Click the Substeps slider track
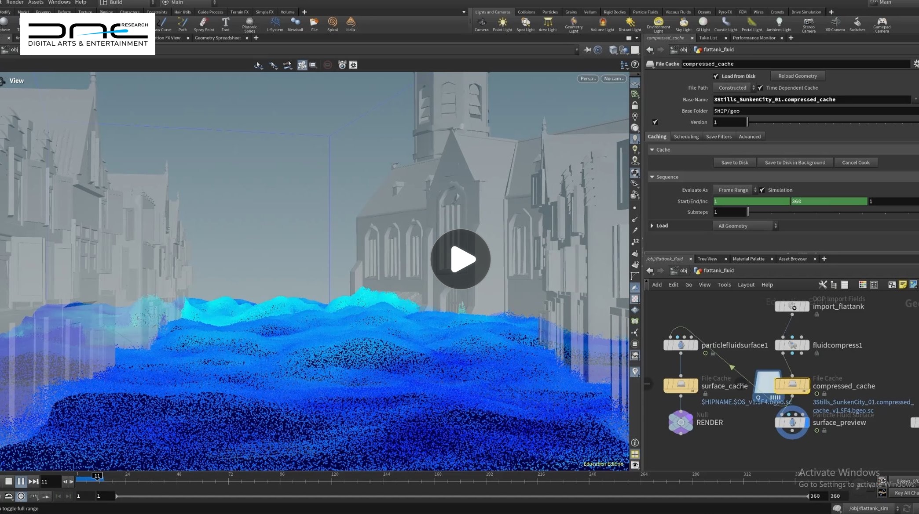This screenshot has width=919, height=514. click(x=833, y=212)
